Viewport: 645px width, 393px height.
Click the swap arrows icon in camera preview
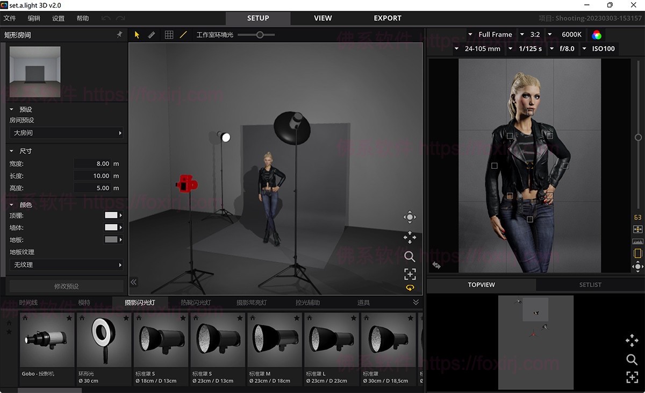click(x=436, y=265)
